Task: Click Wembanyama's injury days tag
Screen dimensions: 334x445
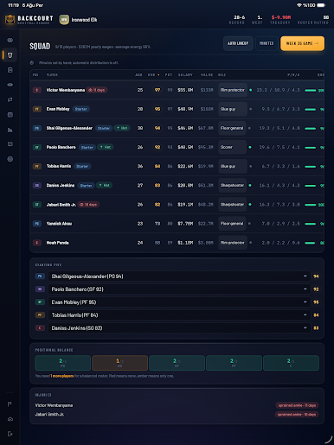Action: coord(97,90)
